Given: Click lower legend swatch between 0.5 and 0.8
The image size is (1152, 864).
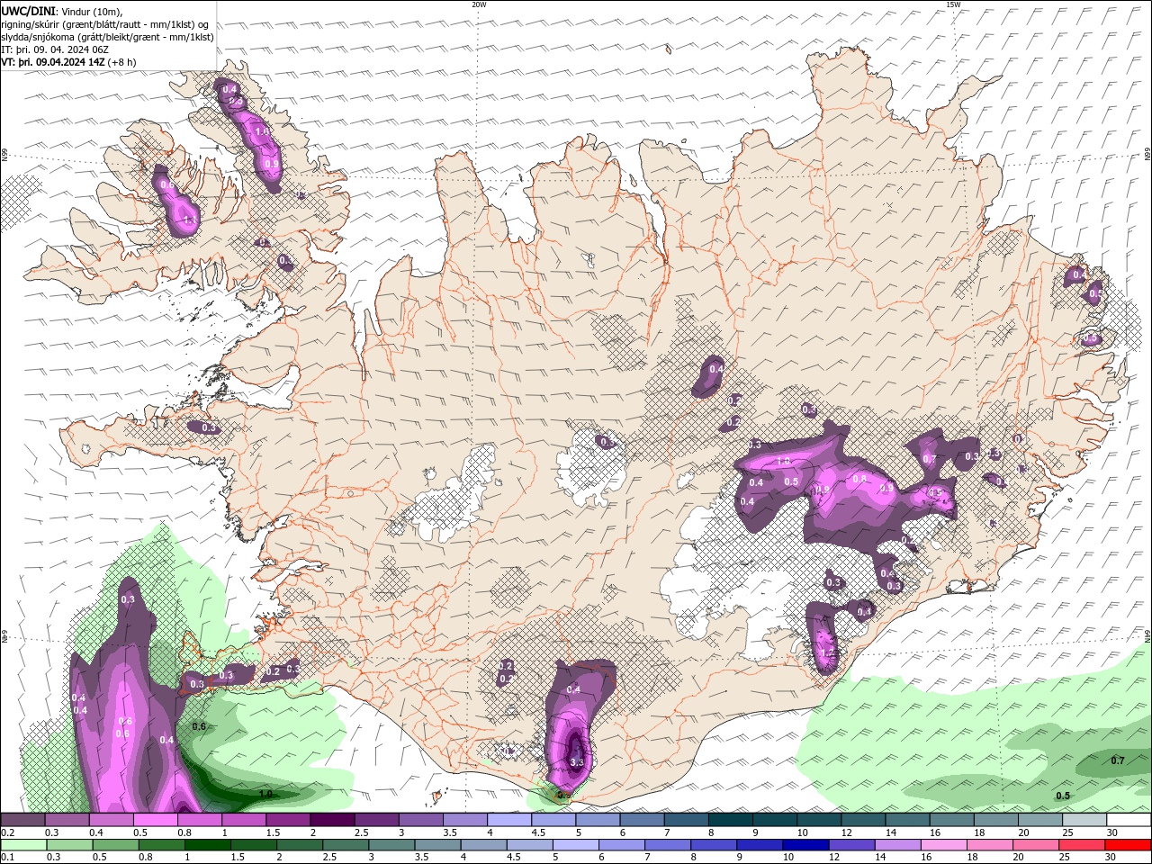Looking at the screenshot, I should 115,845.
